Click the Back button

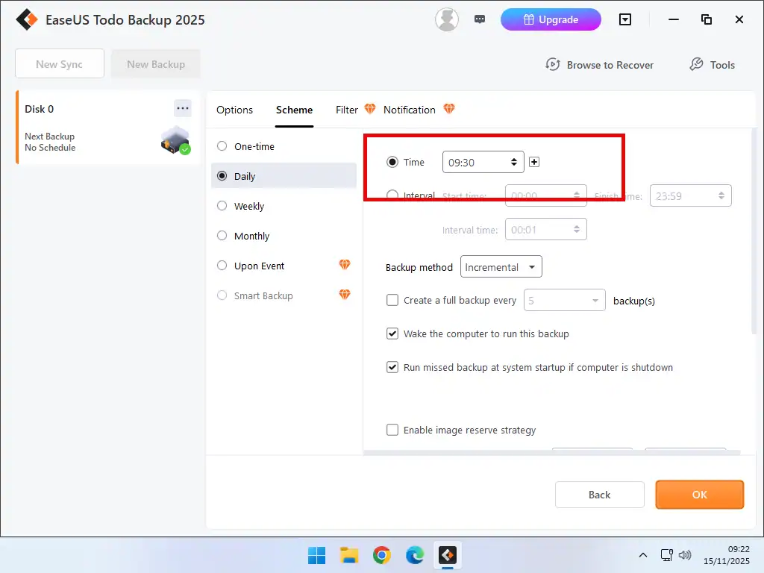(x=599, y=495)
